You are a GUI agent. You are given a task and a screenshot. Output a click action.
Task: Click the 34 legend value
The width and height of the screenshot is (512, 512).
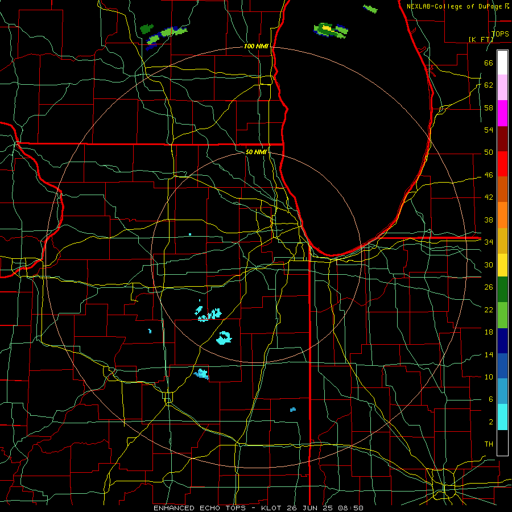point(489,242)
